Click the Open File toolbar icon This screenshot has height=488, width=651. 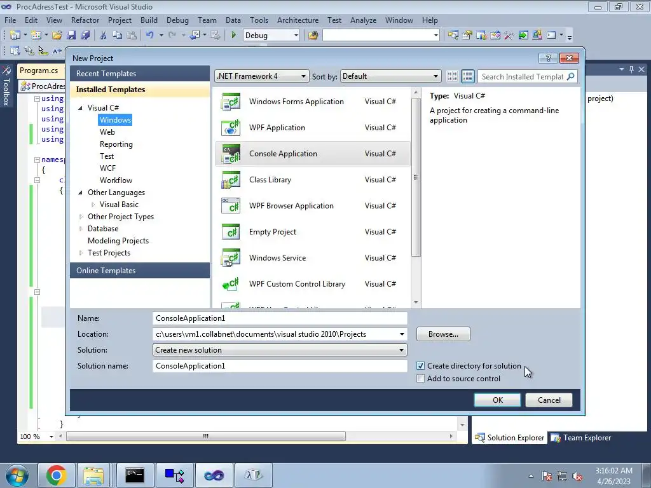point(57,36)
